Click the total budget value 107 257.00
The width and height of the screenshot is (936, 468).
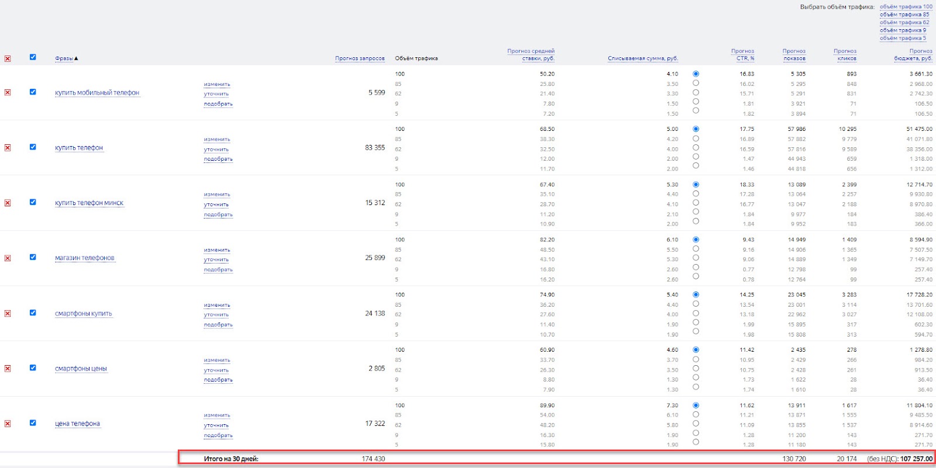[x=917, y=459]
